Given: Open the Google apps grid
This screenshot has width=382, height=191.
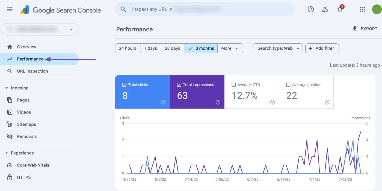Looking at the screenshot, I should (362, 9).
